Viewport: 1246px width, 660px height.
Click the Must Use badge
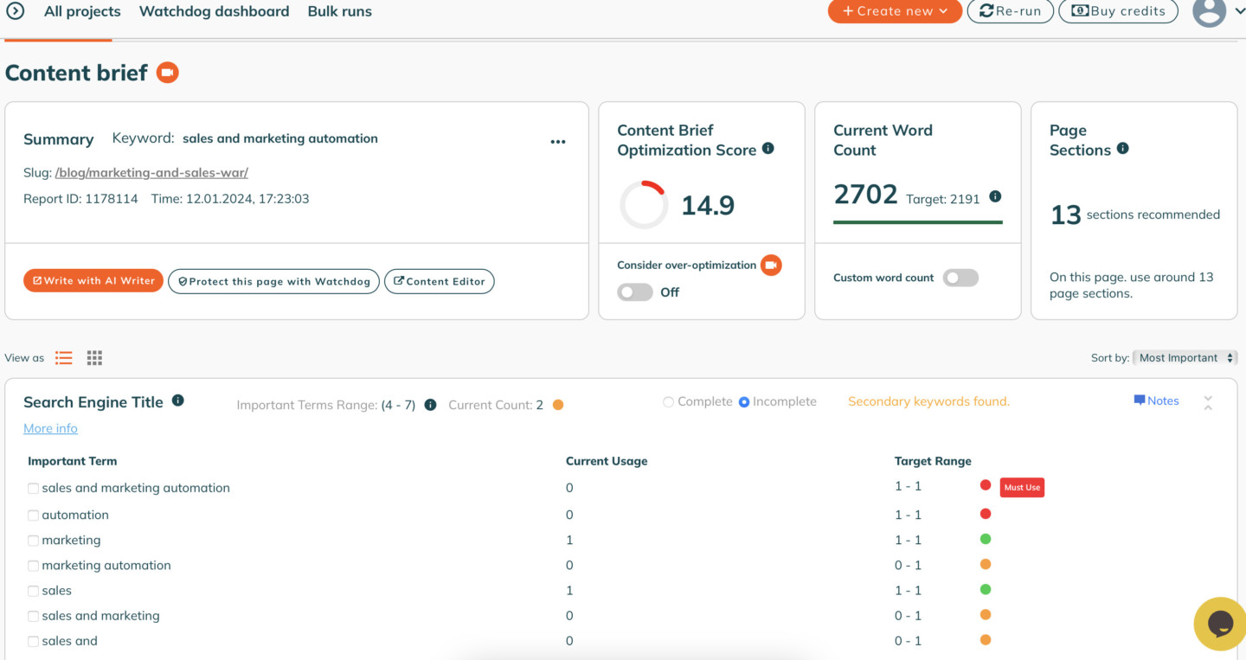(1022, 488)
